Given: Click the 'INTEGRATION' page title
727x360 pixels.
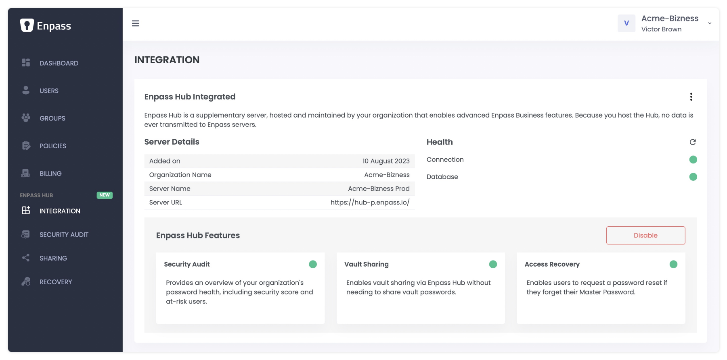Looking at the screenshot, I should [167, 60].
